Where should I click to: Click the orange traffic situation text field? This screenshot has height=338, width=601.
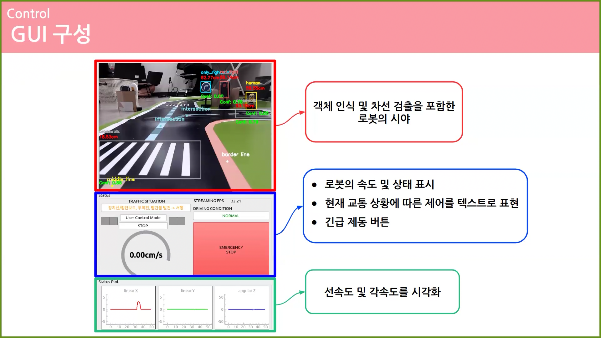pos(146,208)
